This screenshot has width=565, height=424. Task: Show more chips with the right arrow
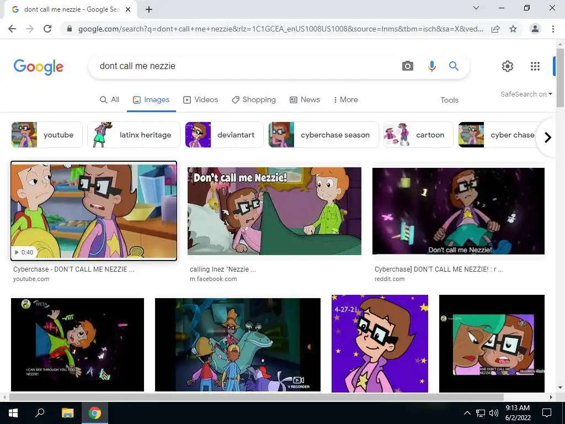pyautogui.click(x=548, y=137)
